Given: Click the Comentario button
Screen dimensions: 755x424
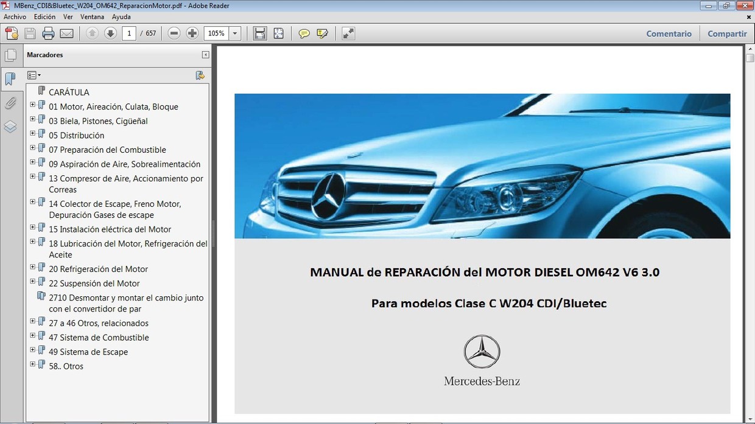Looking at the screenshot, I should pos(669,33).
